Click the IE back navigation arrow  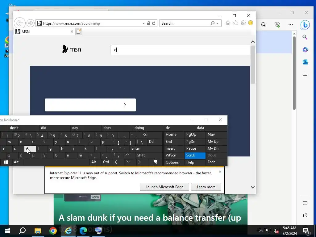coord(20,23)
